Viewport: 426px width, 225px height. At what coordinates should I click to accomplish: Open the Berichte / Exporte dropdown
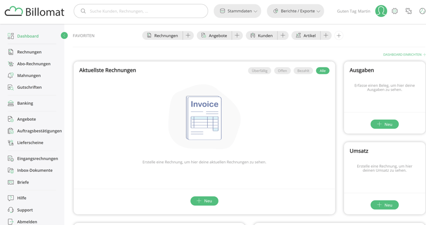[296, 11]
